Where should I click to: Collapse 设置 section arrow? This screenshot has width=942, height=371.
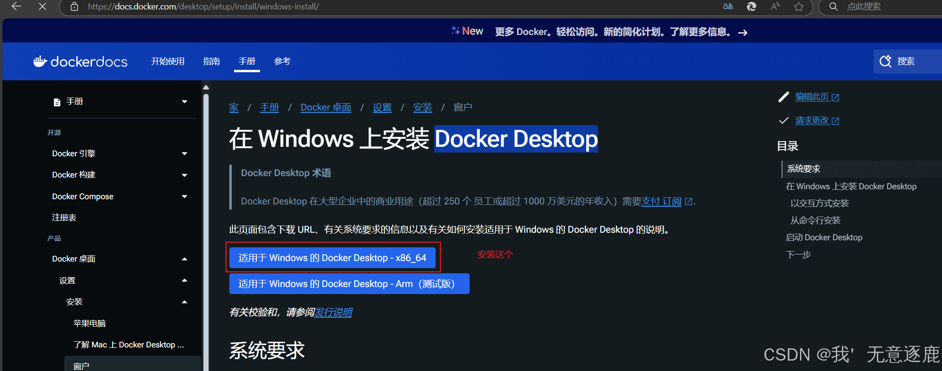pos(185,280)
